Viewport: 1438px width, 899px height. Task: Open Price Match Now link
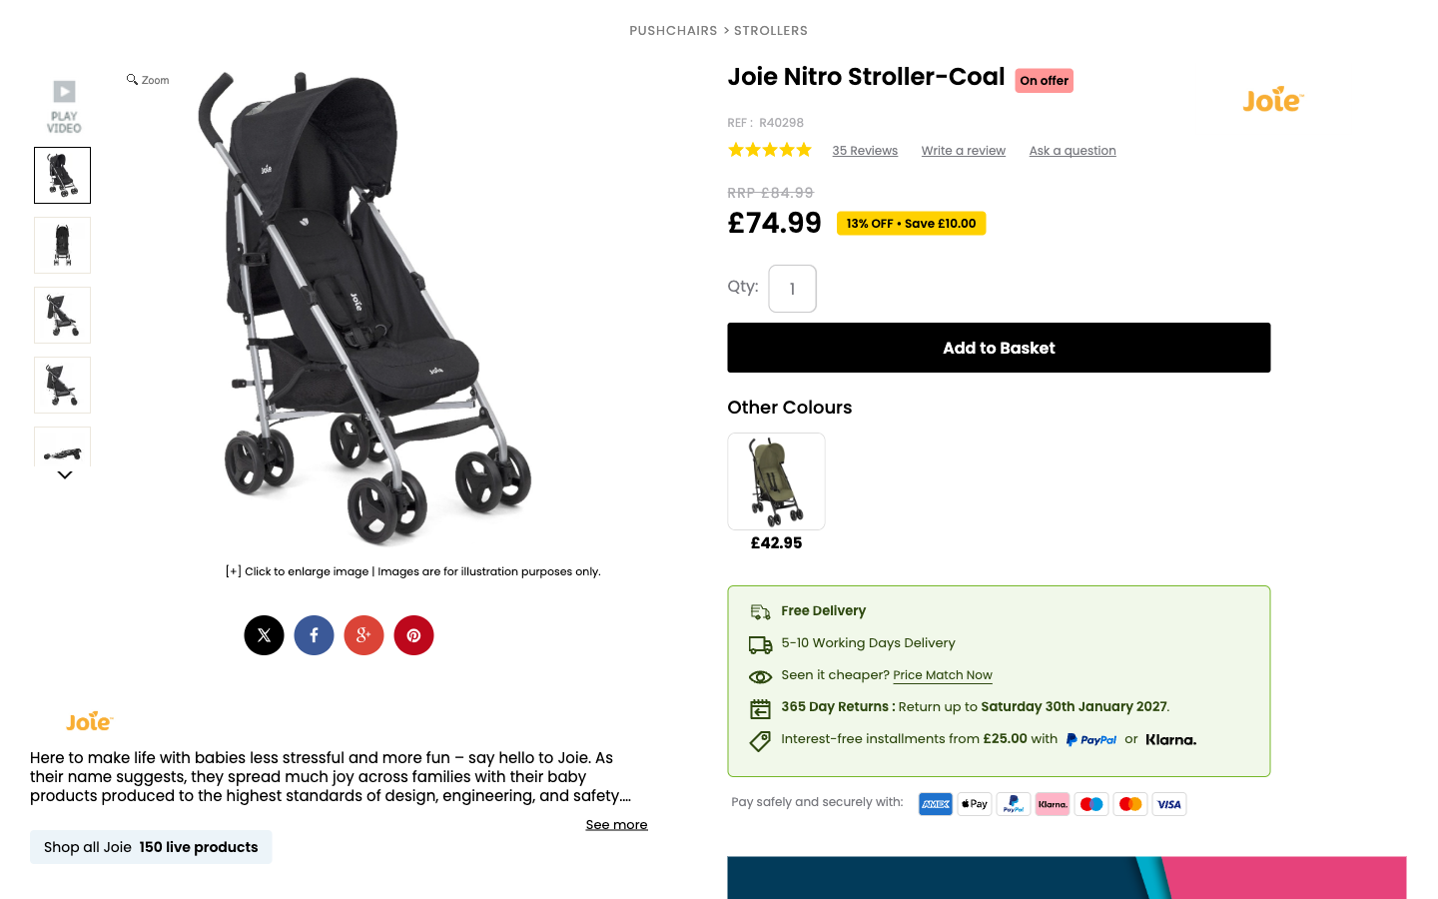[943, 675]
